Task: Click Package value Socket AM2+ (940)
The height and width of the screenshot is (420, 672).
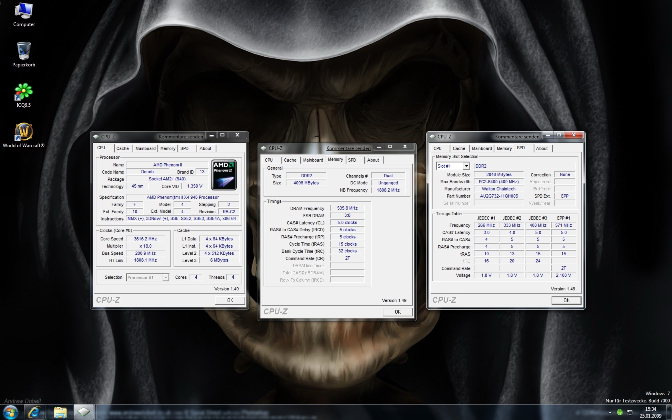Action: point(167,179)
